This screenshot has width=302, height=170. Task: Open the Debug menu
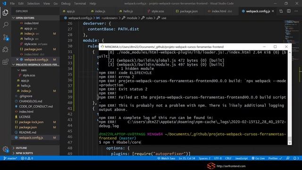click(66, 3)
